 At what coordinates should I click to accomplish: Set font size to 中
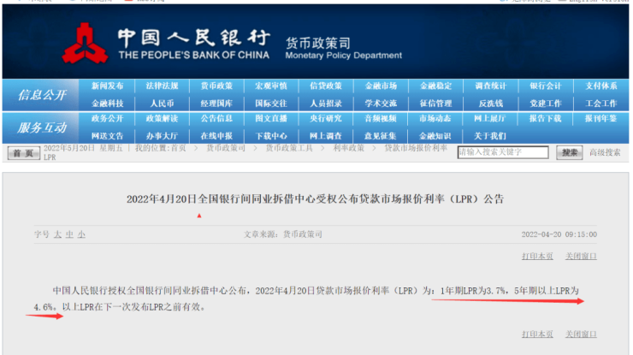point(69,234)
